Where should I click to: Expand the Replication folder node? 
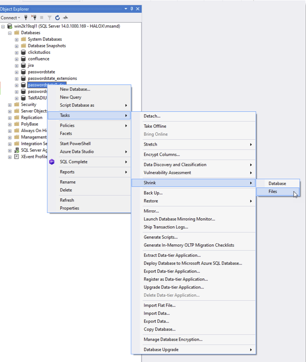tap(10, 118)
